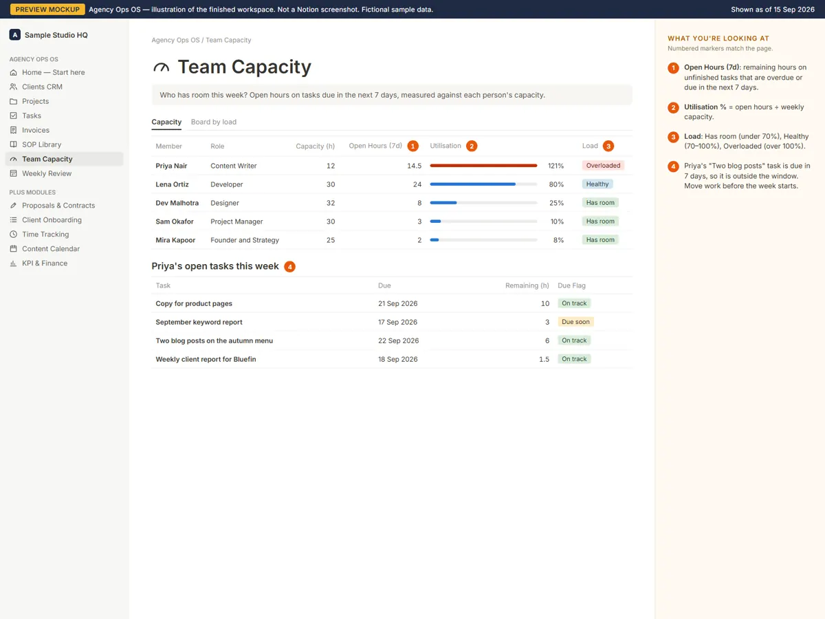Click the Invoices document icon
Screen dimensions: 825x619
14,130
